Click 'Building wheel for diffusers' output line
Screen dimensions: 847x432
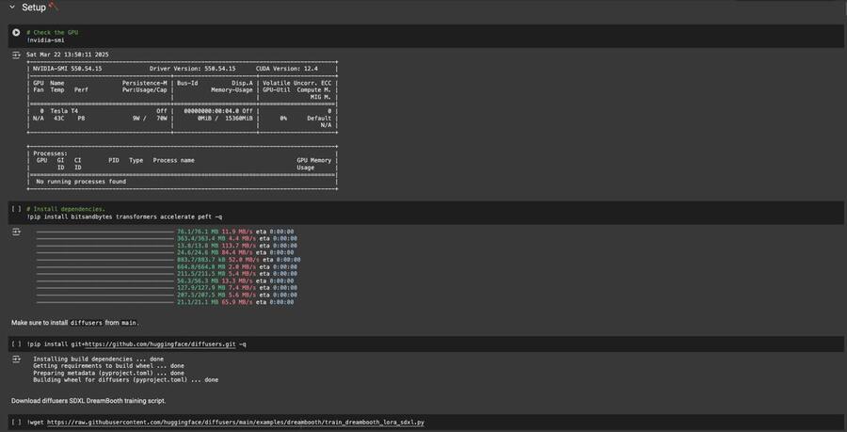[126, 379]
